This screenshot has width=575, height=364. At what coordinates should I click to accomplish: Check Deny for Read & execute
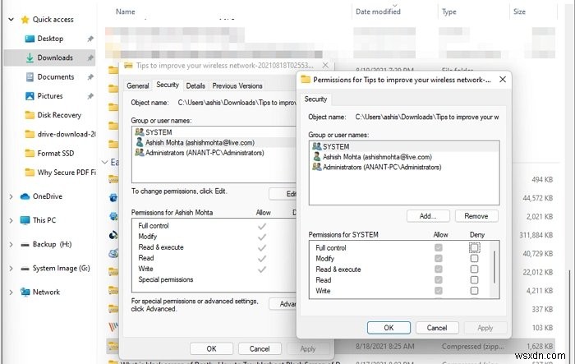coord(474,270)
